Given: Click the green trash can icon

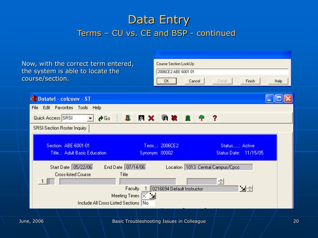Looking at the screenshot, I should [x=188, y=118].
